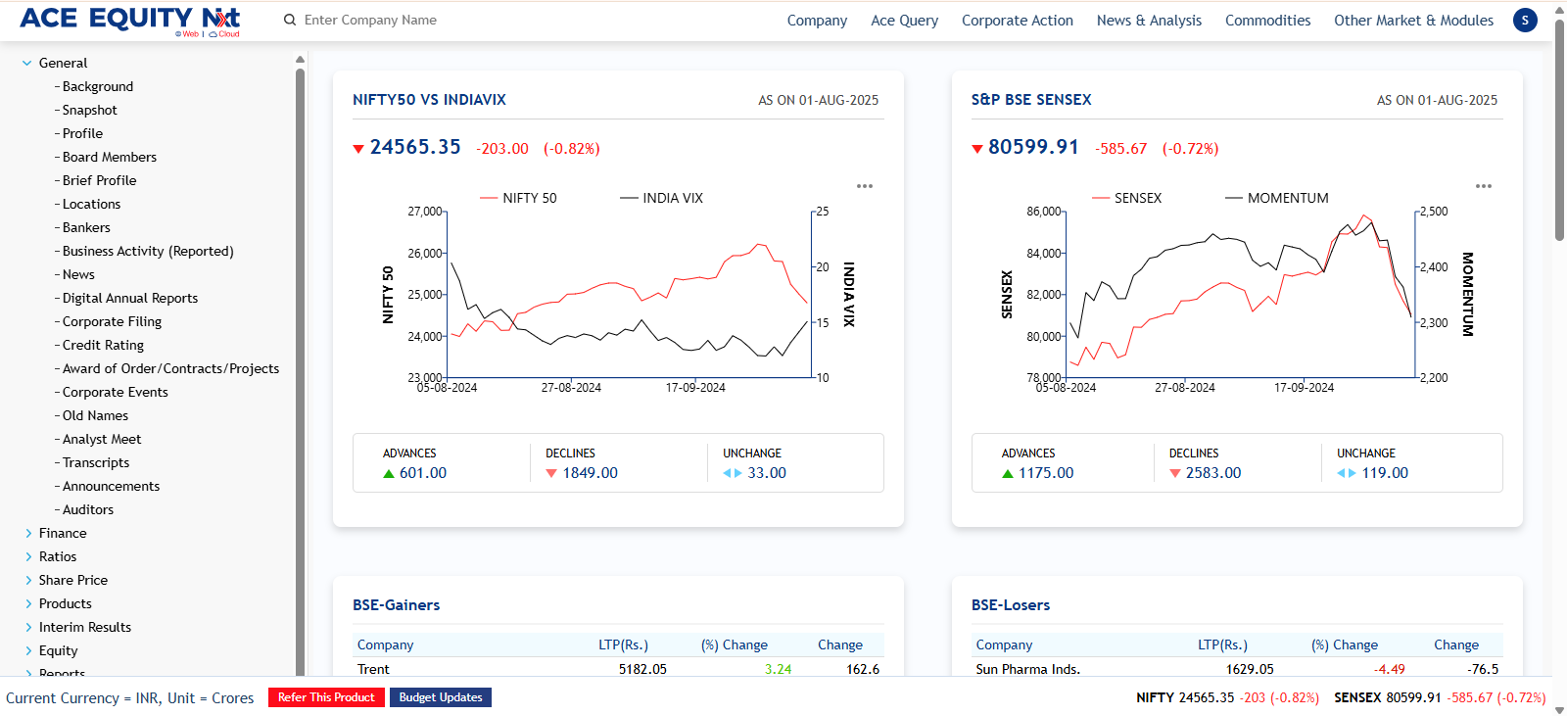Open the Corporate Action menu
1567x716 pixels.
click(1017, 20)
